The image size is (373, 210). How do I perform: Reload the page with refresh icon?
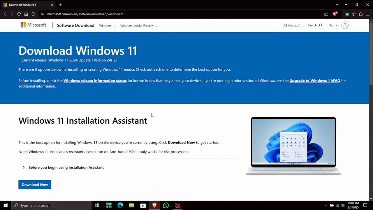pyautogui.click(x=19, y=14)
